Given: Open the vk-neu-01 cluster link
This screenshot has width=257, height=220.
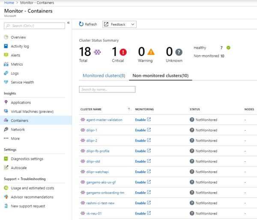Looking at the screenshot, I should point(94,214).
